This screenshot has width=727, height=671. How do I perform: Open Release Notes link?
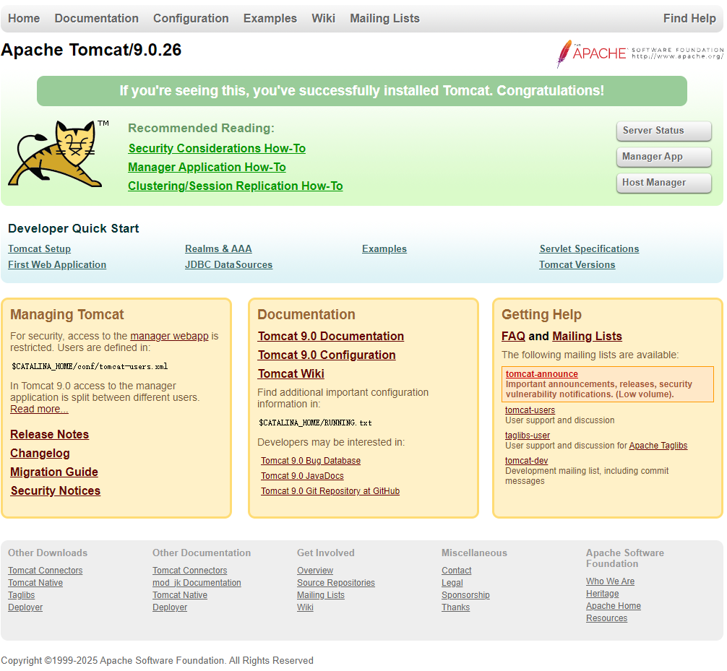coord(50,434)
